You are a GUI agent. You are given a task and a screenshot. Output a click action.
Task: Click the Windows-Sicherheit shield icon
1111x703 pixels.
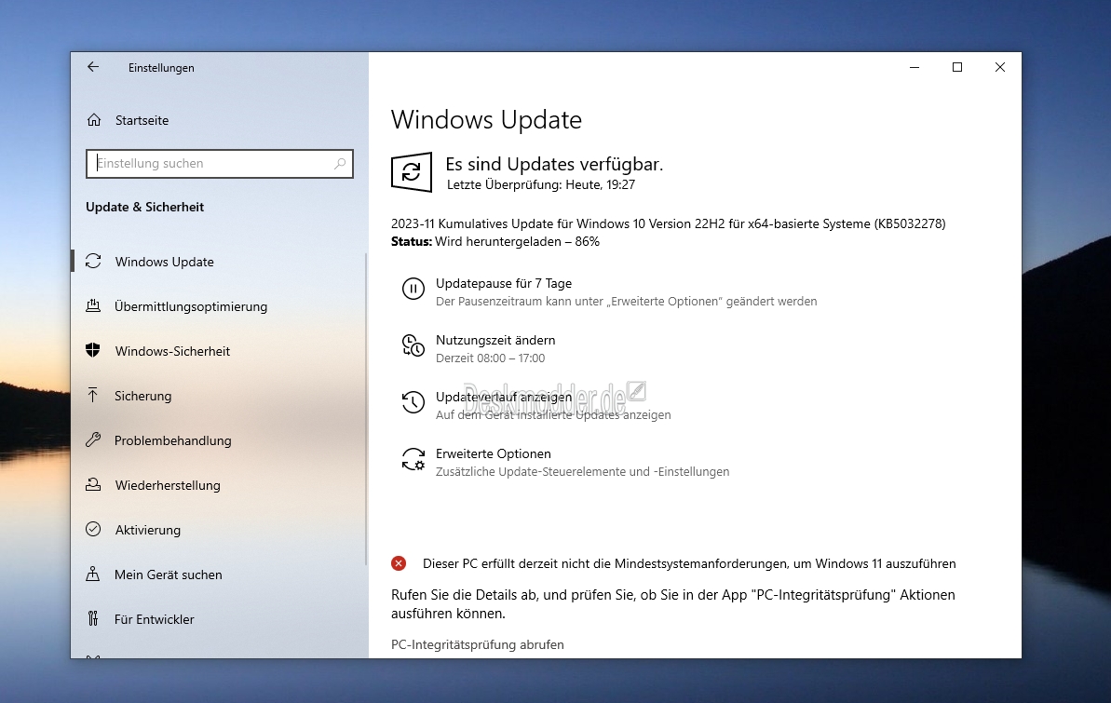(93, 351)
